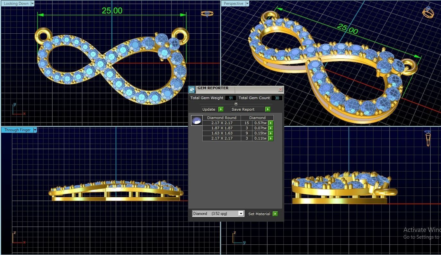Click the Total Gem Count value 30
Viewport: 441px width, 255px height.
(277, 98)
